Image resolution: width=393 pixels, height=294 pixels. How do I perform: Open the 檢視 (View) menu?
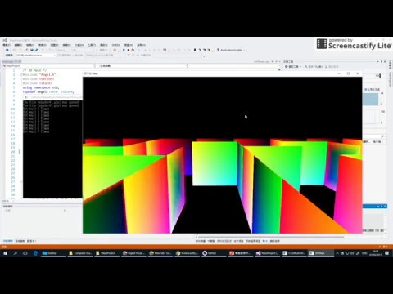(x=30, y=45)
